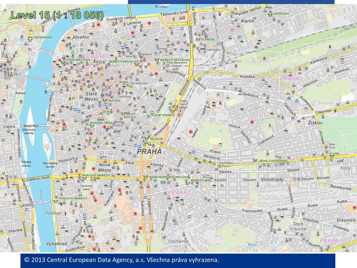
Task: Click the Těšnovský tunel label
Action: 174,14
